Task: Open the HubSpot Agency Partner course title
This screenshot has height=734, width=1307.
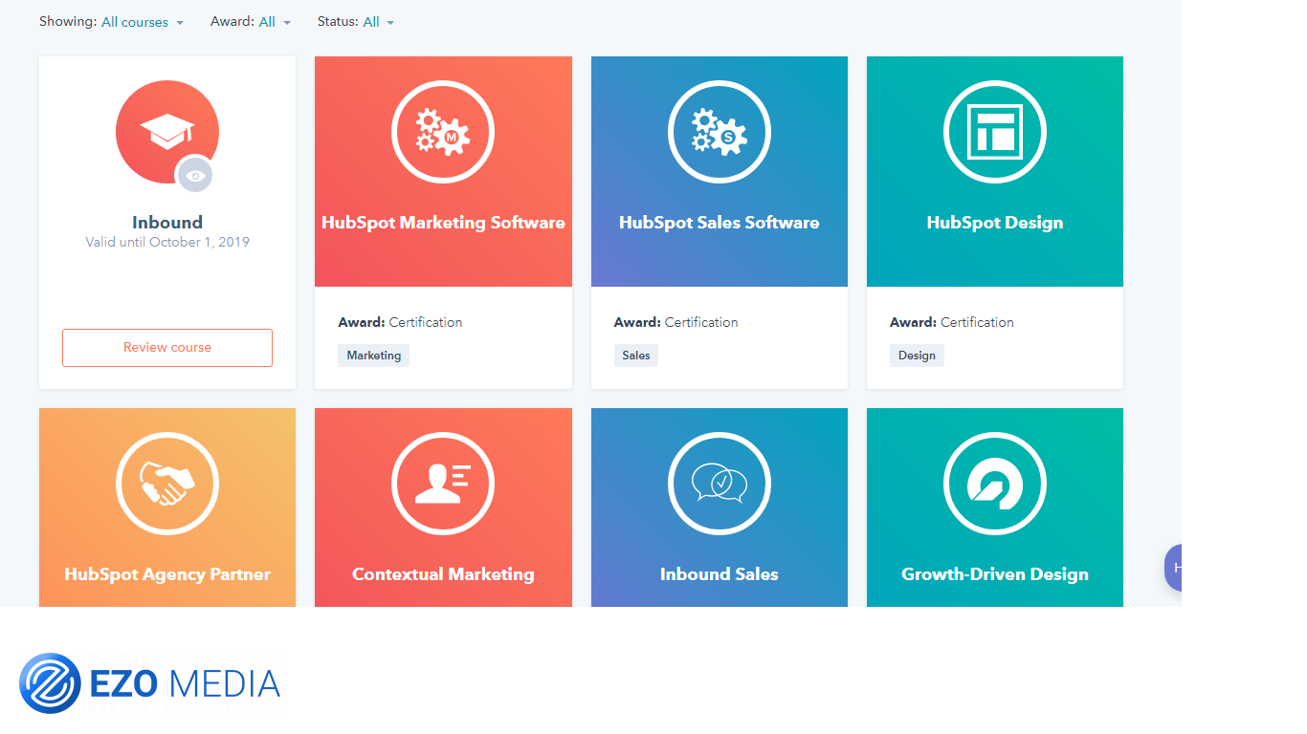Action: coord(167,574)
